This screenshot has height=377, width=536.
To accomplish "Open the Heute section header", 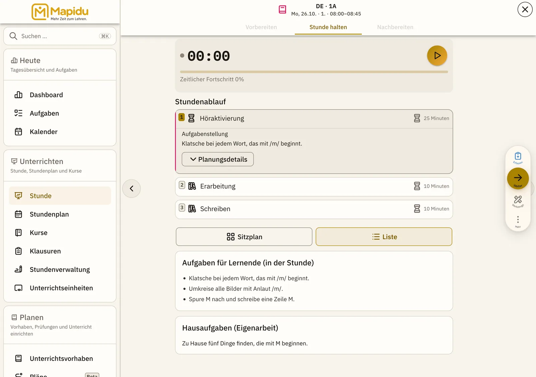I will pos(60,64).
